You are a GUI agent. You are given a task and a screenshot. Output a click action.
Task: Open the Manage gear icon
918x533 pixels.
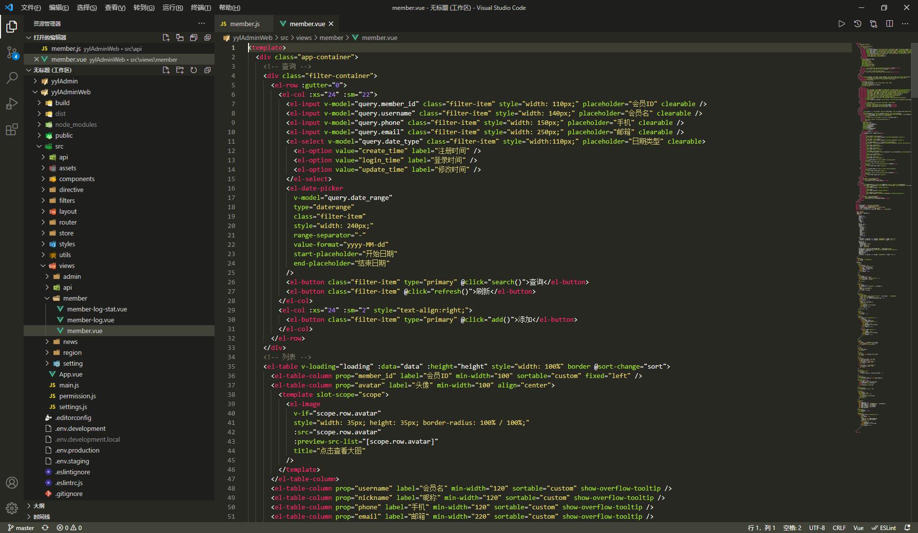(x=12, y=508)
